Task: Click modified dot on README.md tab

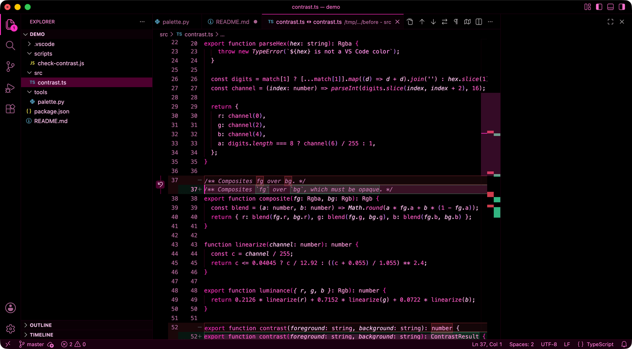Action: [255, 22]
